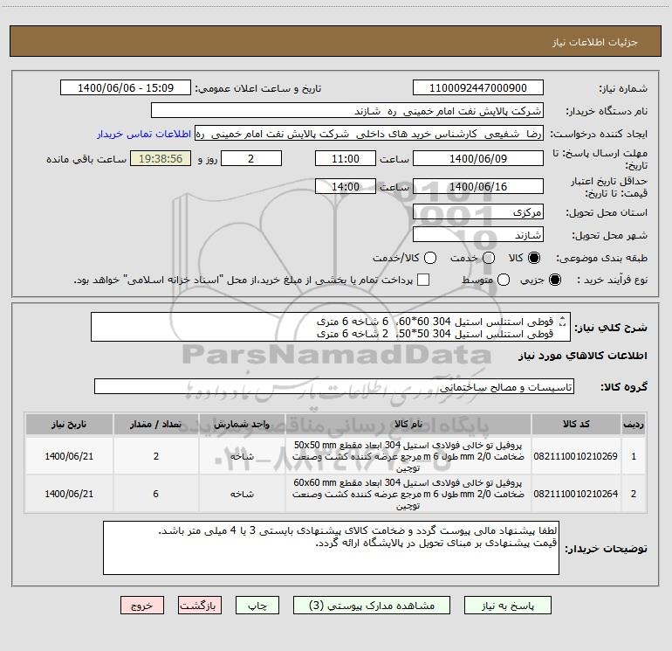
Task: Click the deadline time field 11:00
Action: pyautogui.click(x=346, y=158)
